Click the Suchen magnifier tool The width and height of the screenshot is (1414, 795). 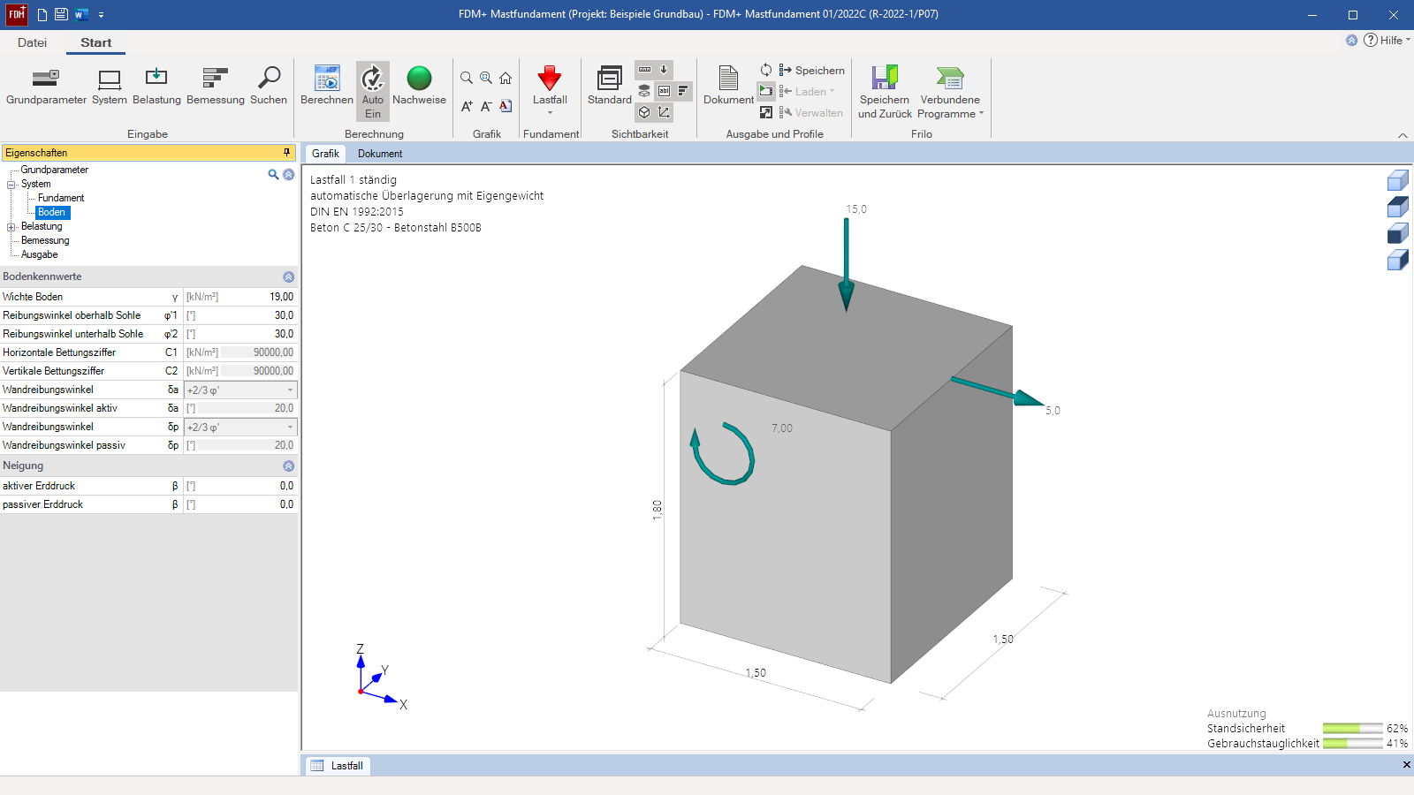tap(269, 87)
